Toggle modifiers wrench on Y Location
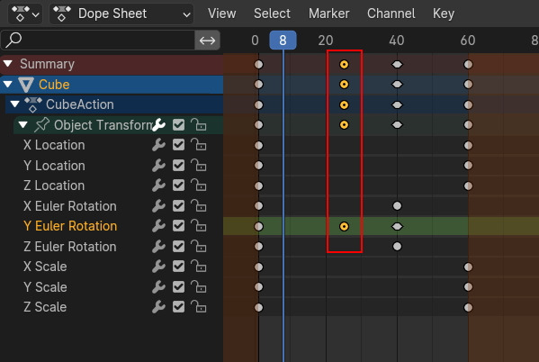The height and width of the screenshot is (362, 539). point(158,166)
